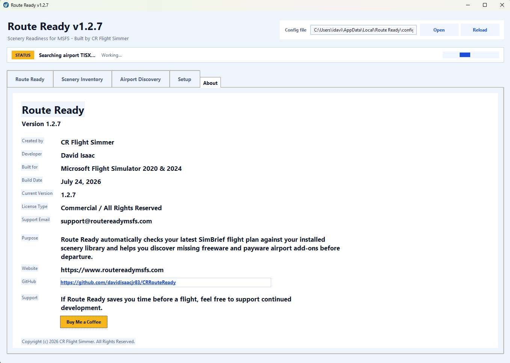Click the 'Built for' label
Image resolution: width=510 pixels, height=363 pixels.
(x=30, y=167)
